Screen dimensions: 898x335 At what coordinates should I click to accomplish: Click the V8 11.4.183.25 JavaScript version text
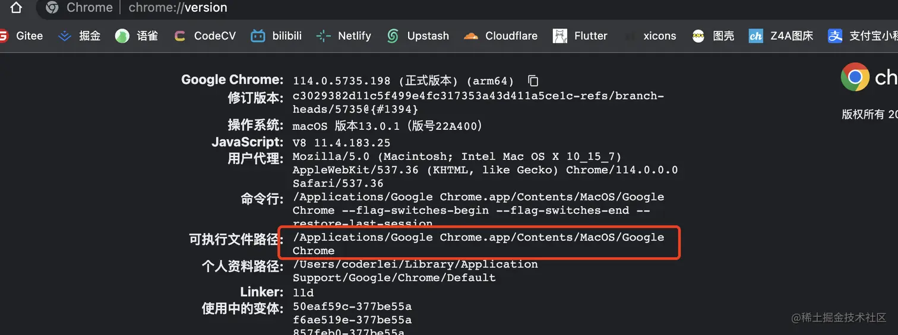341,143
